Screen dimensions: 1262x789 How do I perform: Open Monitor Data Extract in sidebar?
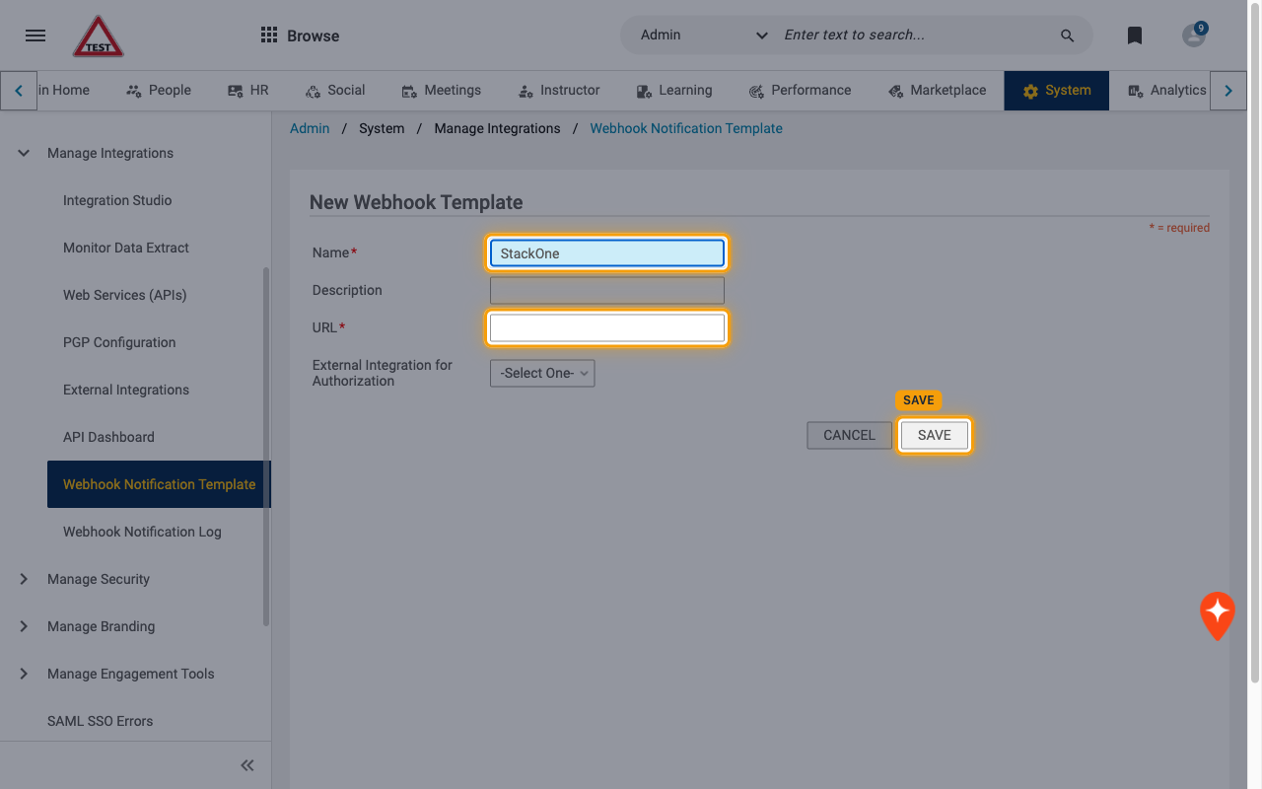point(126,248)
